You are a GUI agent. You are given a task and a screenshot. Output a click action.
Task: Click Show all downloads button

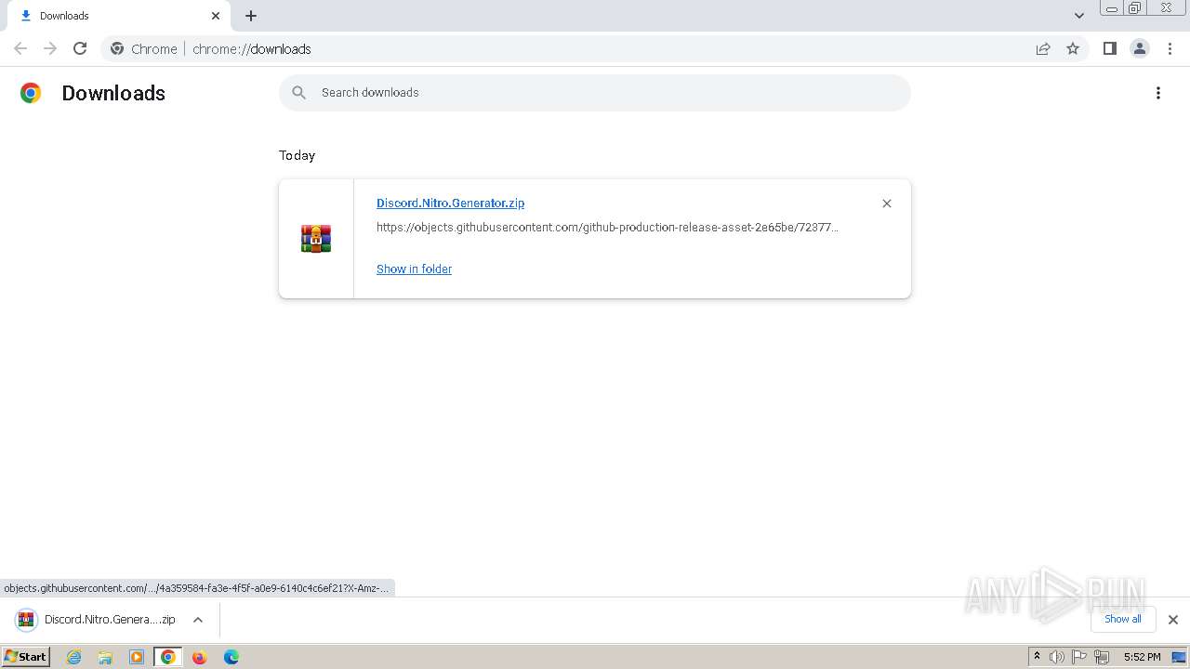[x=1123, y=619]
